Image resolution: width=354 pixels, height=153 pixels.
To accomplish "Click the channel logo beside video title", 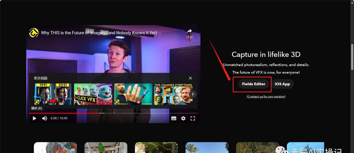I will (x=34, y=33).
